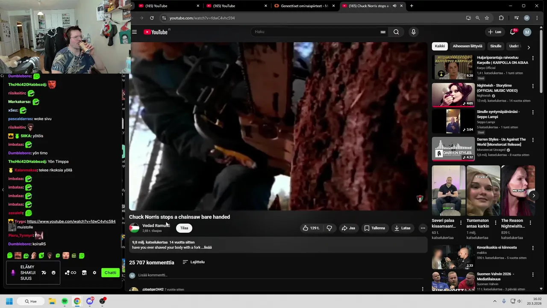Click the 'Jaa' share button
547x308 pixels.
click(348, 228)
